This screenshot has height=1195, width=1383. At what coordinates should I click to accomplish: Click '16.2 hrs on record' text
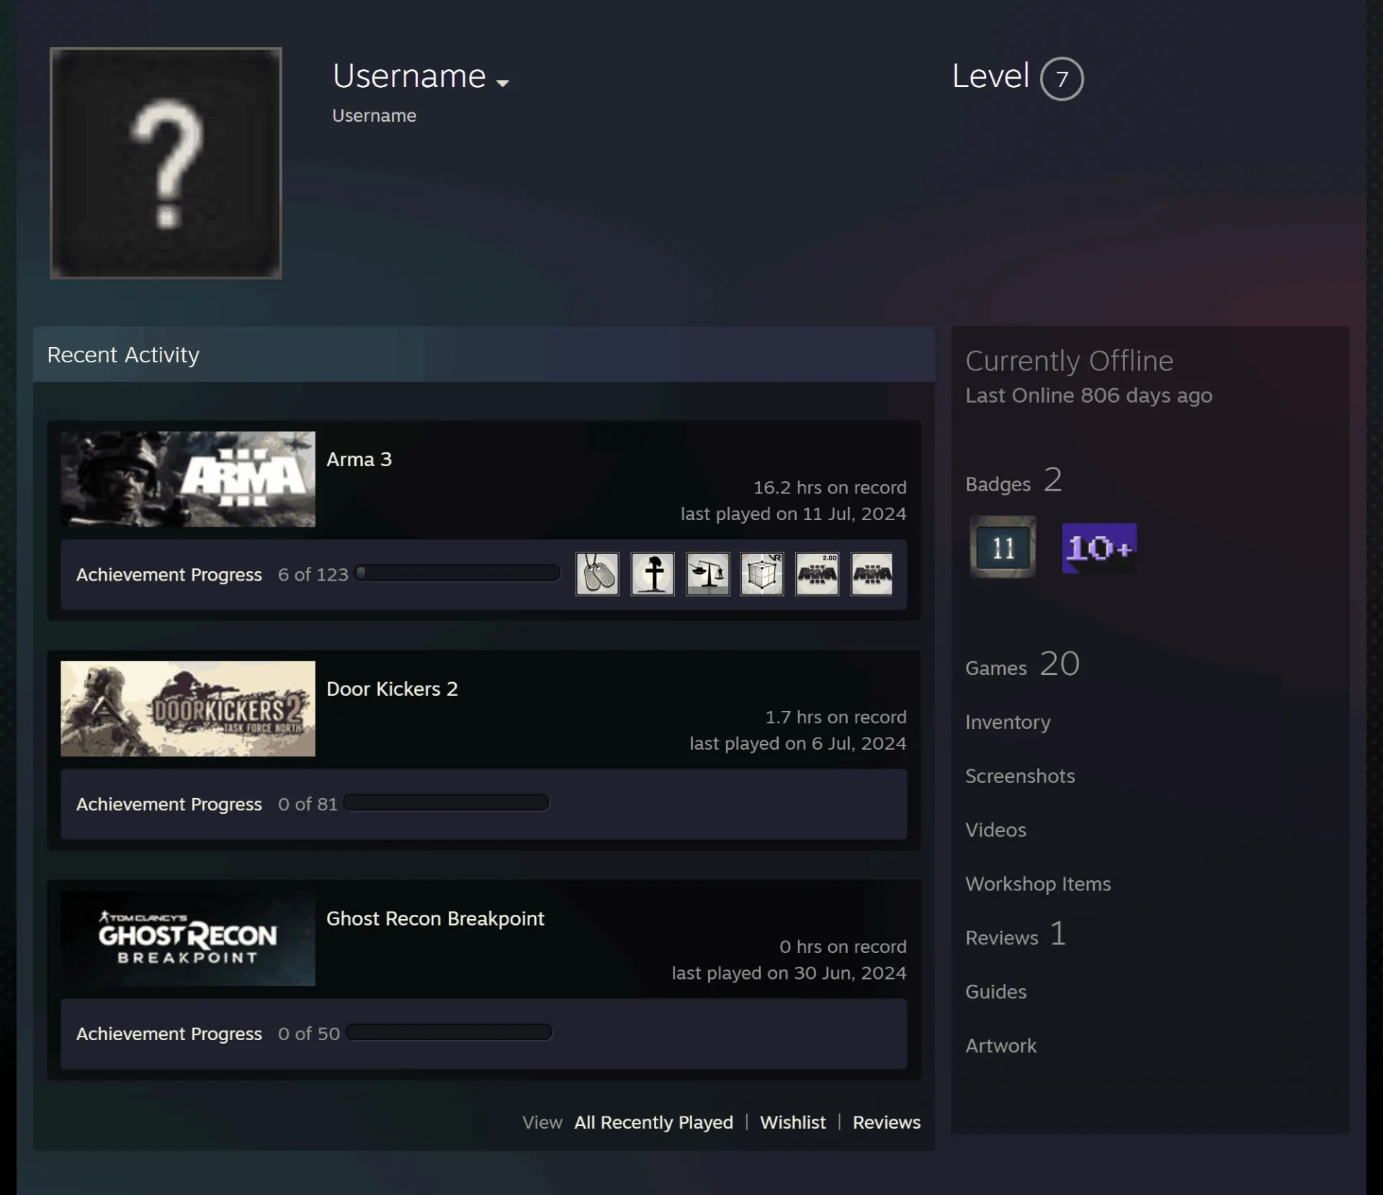coord(830,488)
